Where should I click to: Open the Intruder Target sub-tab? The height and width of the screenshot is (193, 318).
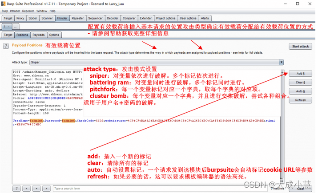[x=8, y=35]
